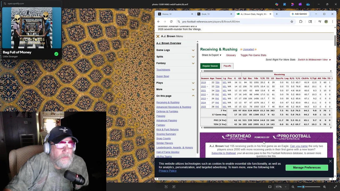This screenshot has height=191, width=340.
Task: Close the Grok / X tab
Action: click(x=231, y=14)
